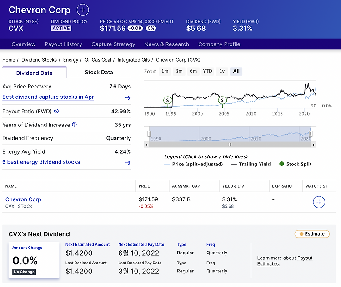Click Next Estimated Amount $1.4200 value
Viewport: 341px width, 287px height.
pos(79,253)
